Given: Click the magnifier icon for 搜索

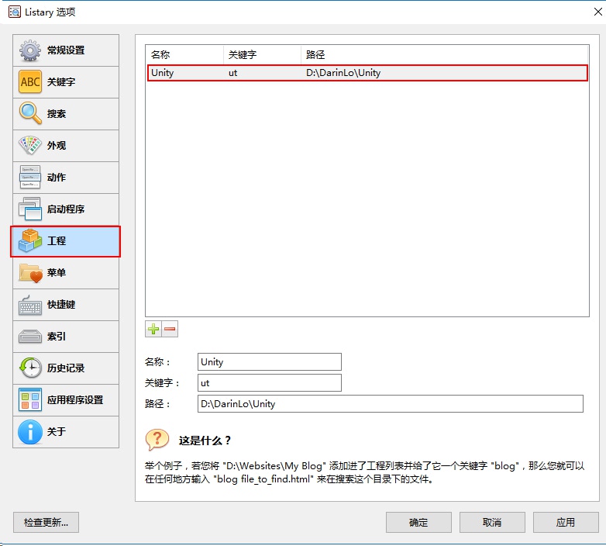Looking at the screenshot, I should coord(30,114).
